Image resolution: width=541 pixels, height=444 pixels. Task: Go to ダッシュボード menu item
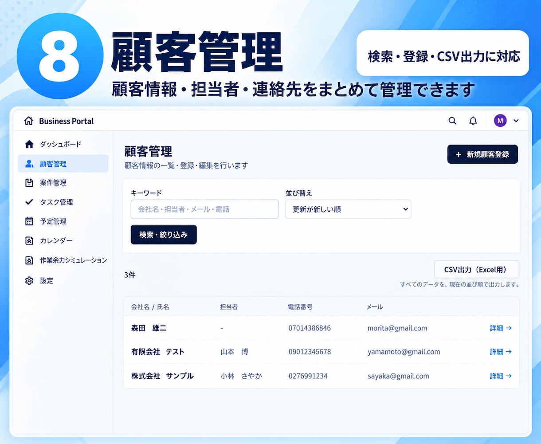61,144
